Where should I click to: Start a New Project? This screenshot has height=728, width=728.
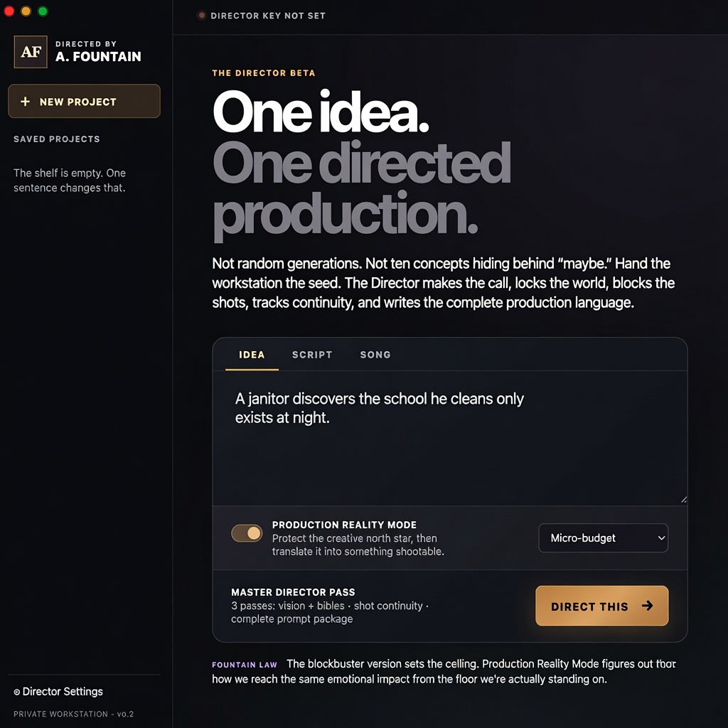[84, 101]
